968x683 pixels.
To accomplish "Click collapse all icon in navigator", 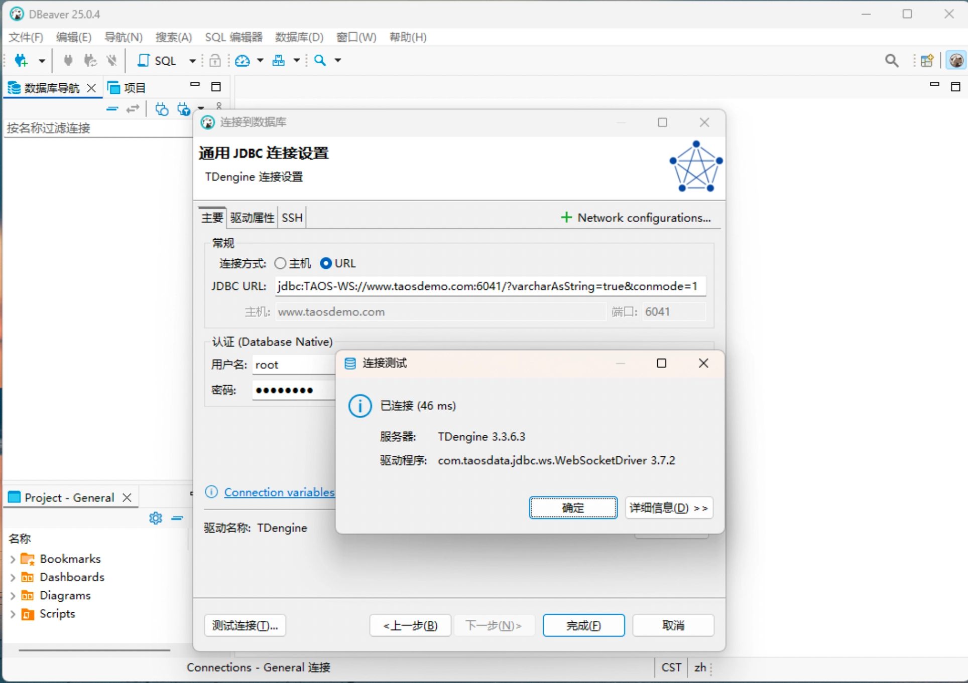I will (x=112, y=109).
